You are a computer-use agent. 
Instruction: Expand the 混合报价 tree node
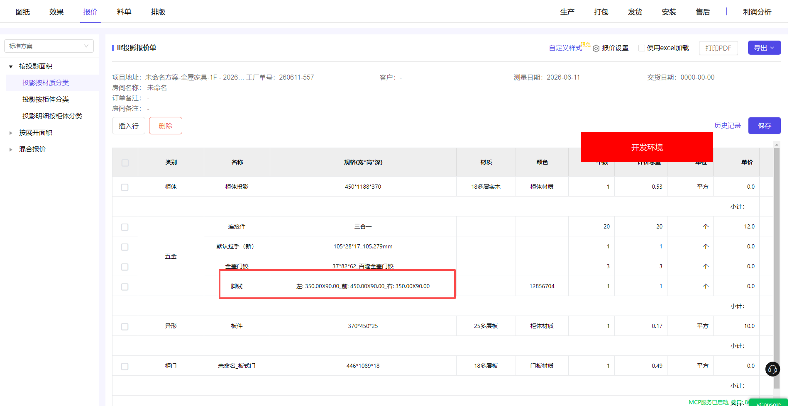tap(11, 149)
